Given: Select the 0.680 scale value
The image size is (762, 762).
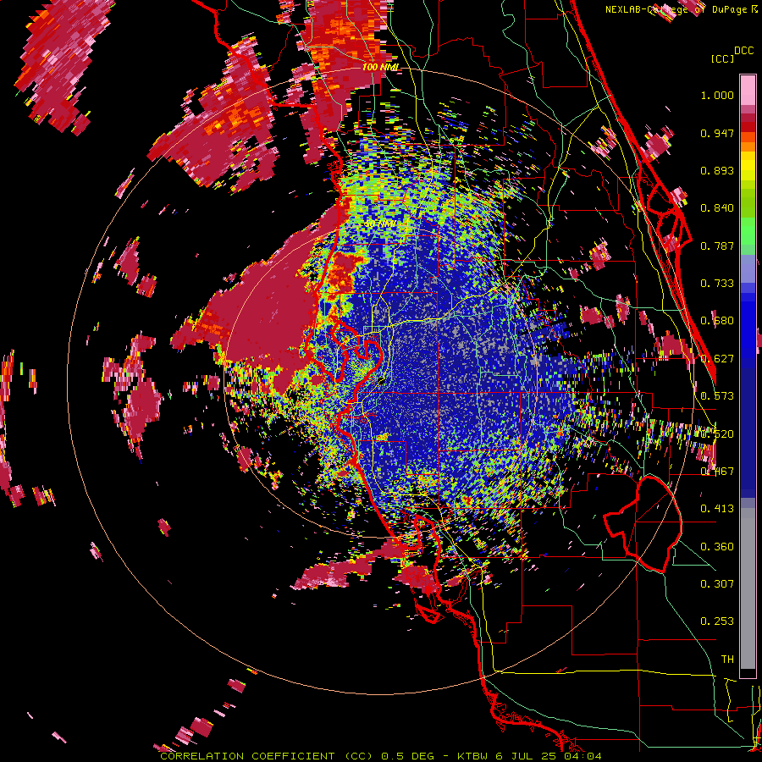Looking at the screenshot, I should click(x=717, y=321).
